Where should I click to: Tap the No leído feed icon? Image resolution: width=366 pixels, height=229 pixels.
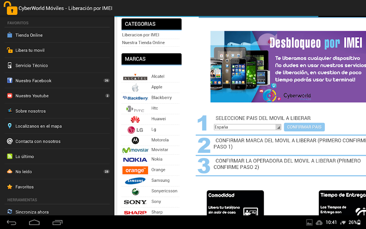click(10, 171)
